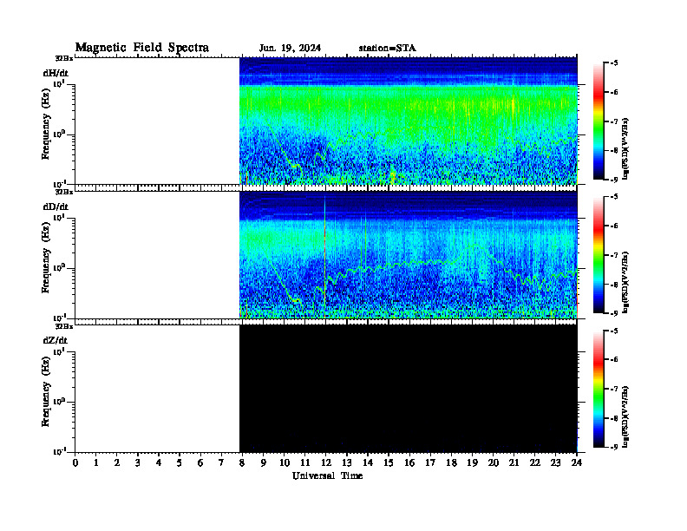Click the log PSD units label beside dH/dt colorbar
This screenshot has width=687, height=531.
[x=625, y=148]
